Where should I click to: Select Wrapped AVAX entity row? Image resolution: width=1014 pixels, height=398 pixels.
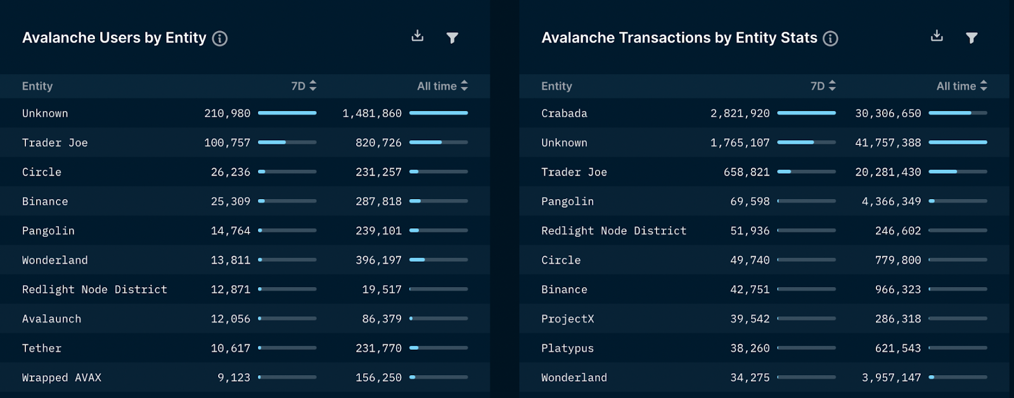coord(245,378)
